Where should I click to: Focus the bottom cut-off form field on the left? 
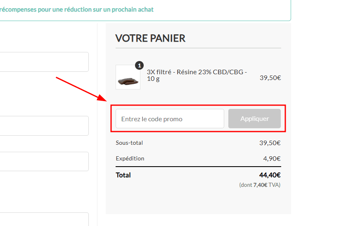[44, 219]
